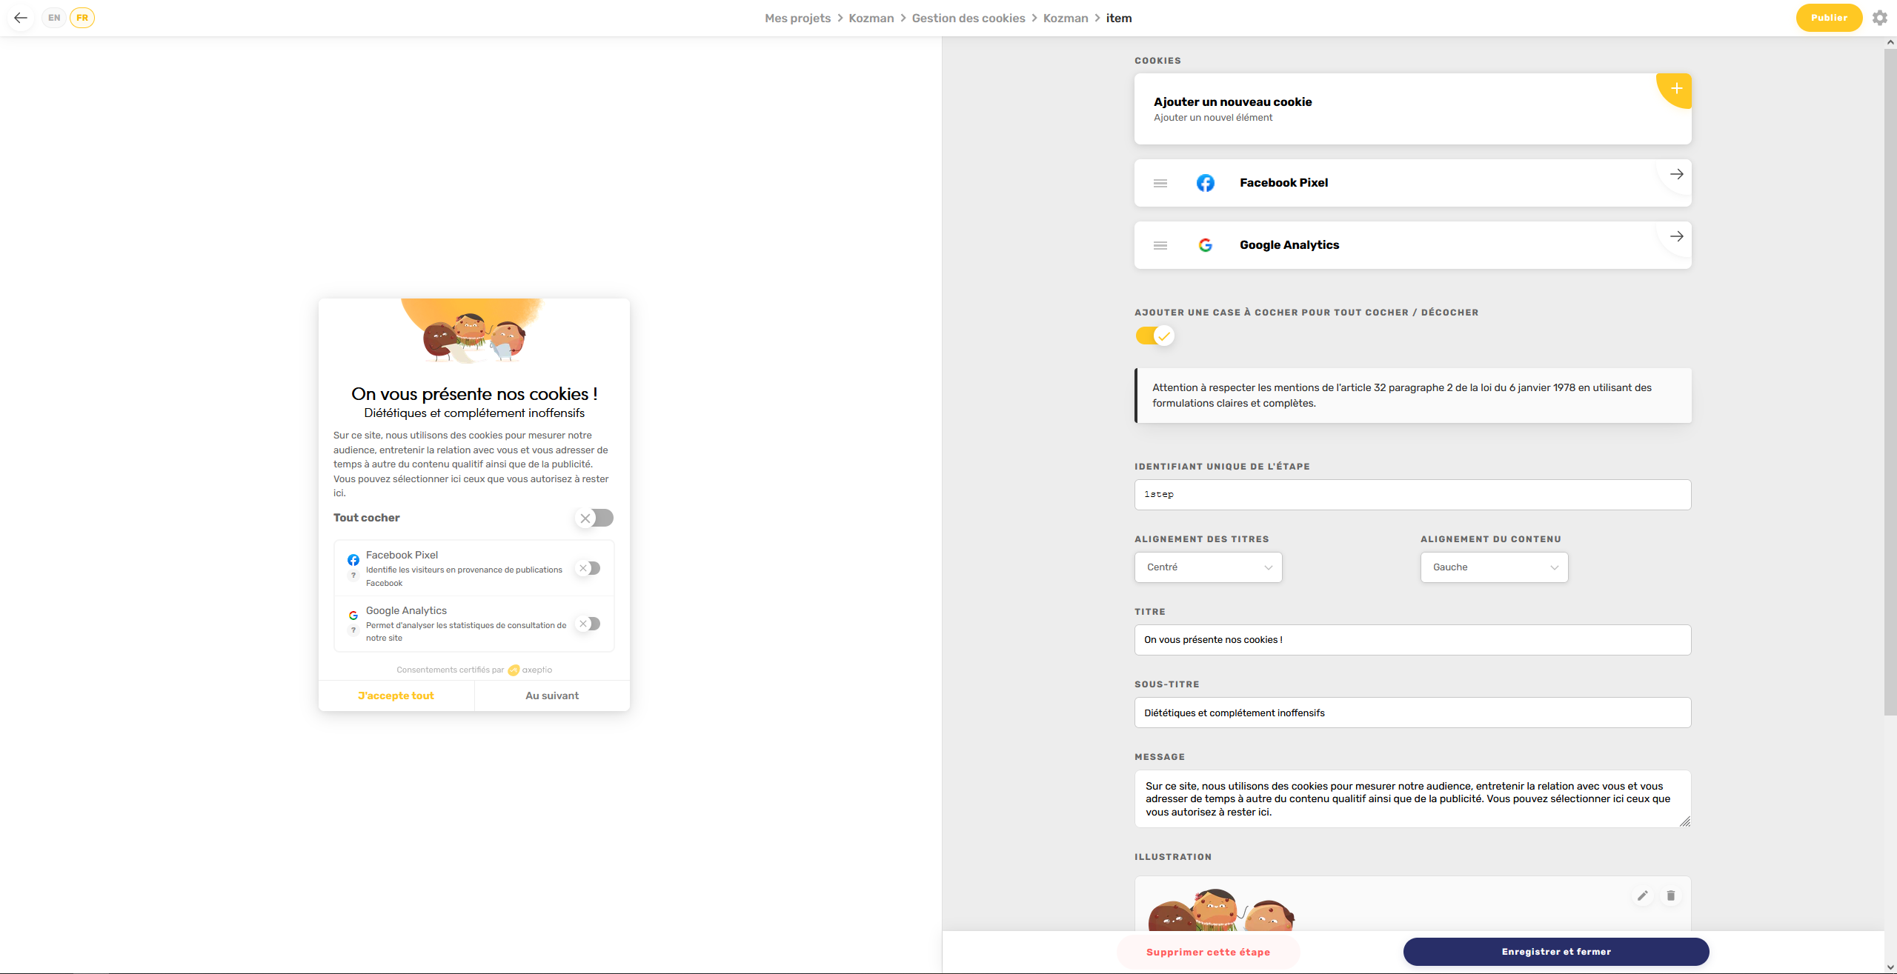
Task: Grab the Facebook Pixel drag handle
Action: [x=1160, y=183]
